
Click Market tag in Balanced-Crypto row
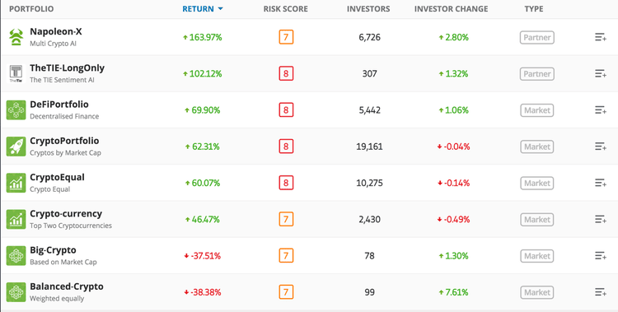coord(536,292)
